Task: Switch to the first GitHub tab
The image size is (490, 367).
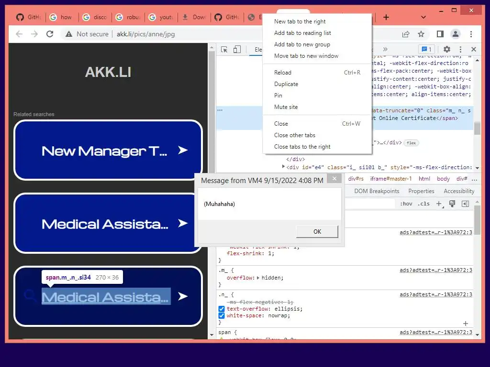Action: click(28, 17)
